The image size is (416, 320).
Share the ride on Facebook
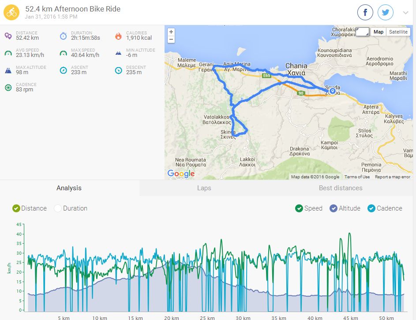[x=365, y=13]
